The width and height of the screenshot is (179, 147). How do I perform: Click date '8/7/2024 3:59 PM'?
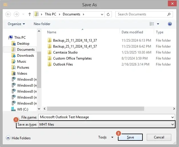134,58
